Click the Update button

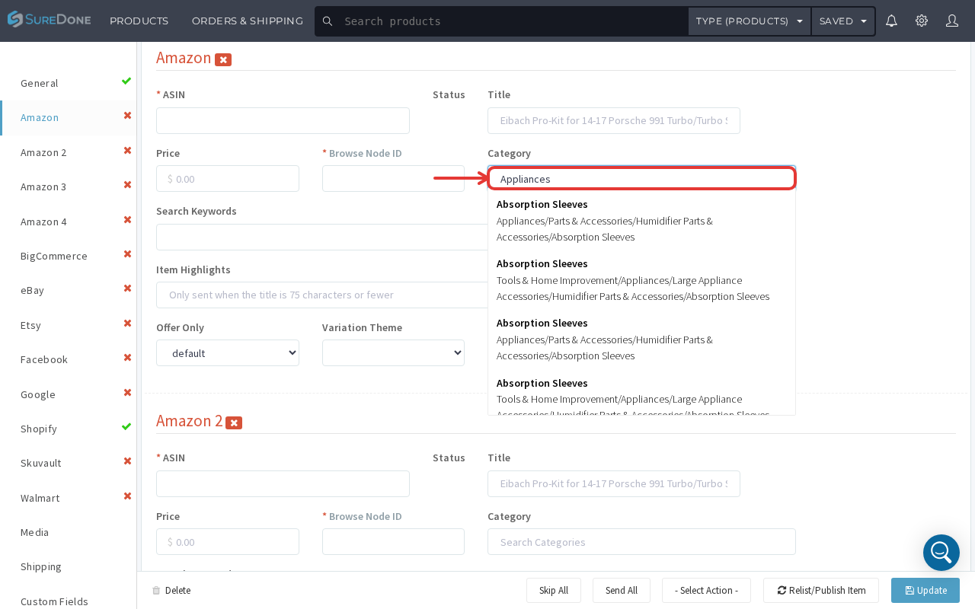pos(925,591)
